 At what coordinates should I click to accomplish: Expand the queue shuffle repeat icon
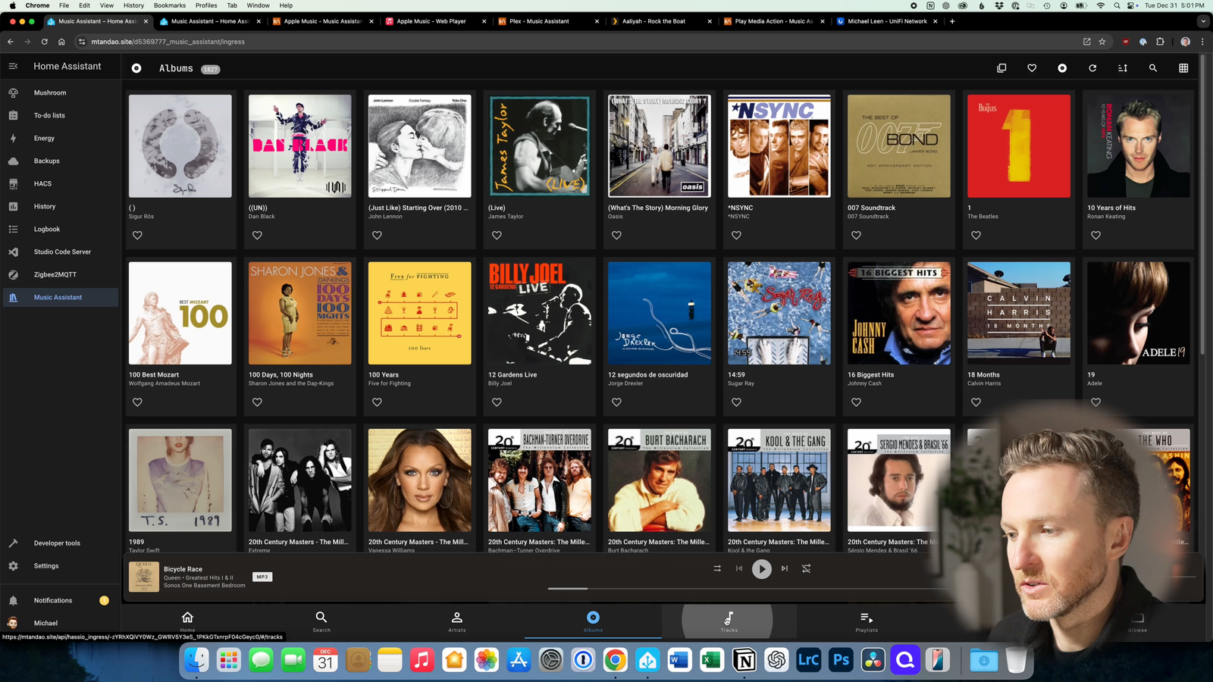[x=716, y=568]
